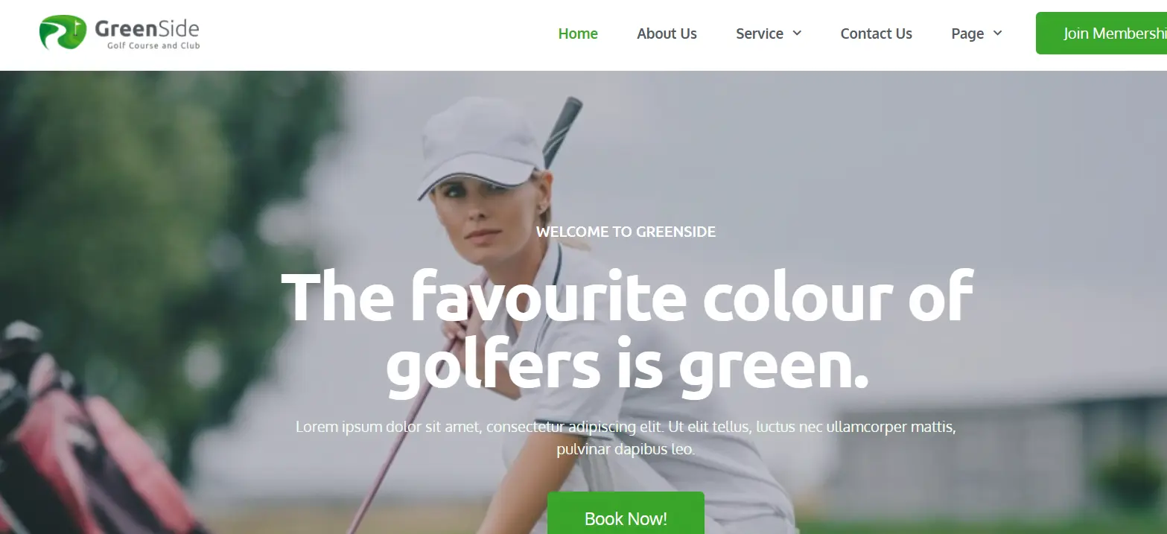1167x534 pixels.
Task: Click the GreenSide brand name text
Action: (x=147, y=29)
